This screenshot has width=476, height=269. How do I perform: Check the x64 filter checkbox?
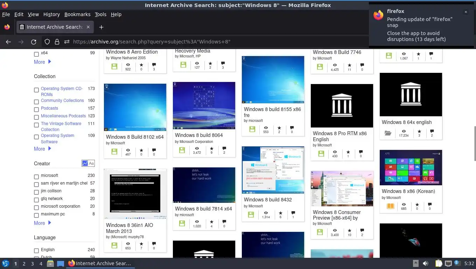36,54
